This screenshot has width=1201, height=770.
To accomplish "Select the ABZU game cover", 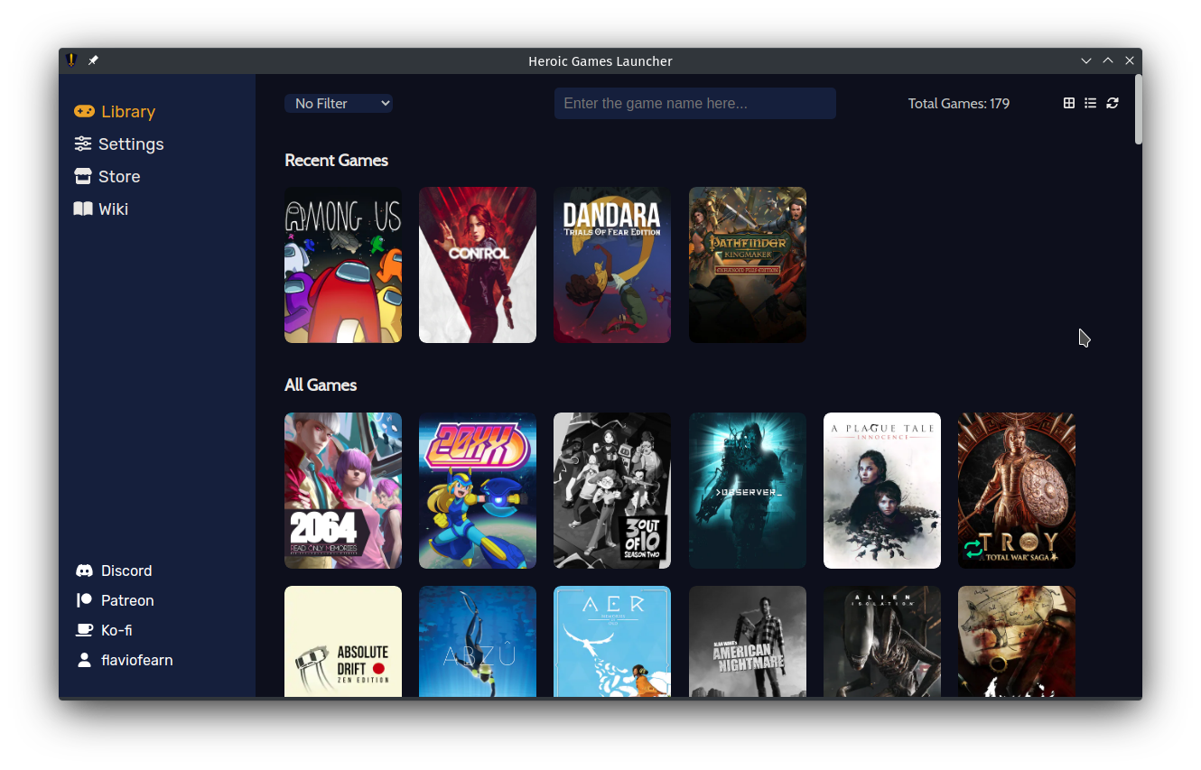I will click(x=478, y=641).
